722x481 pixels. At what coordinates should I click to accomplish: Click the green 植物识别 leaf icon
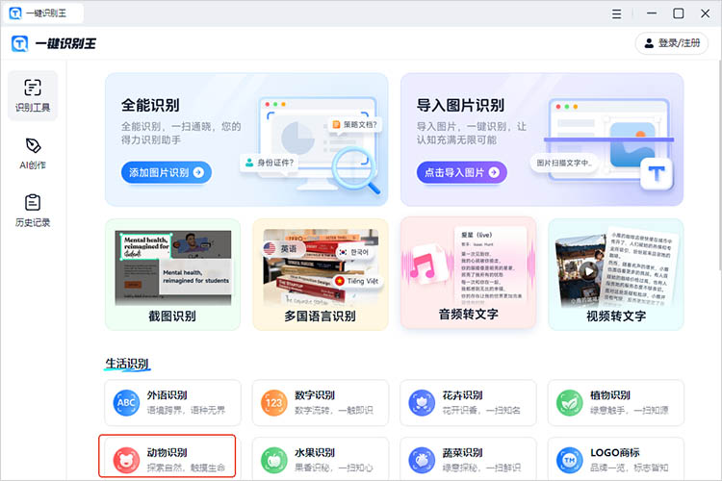coord(570,403)
